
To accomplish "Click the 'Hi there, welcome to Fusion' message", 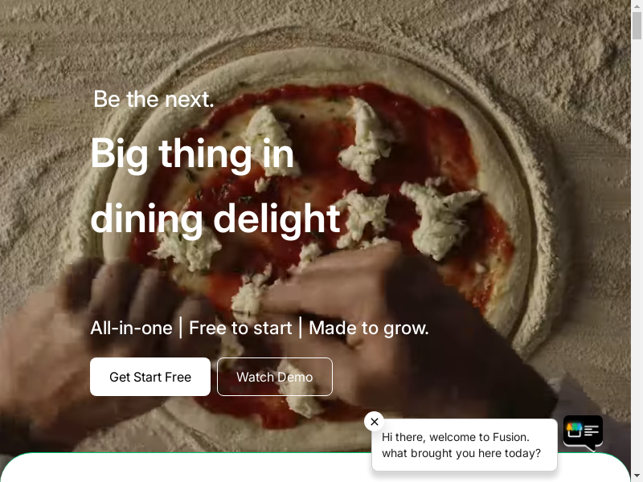I will [455, 437].
